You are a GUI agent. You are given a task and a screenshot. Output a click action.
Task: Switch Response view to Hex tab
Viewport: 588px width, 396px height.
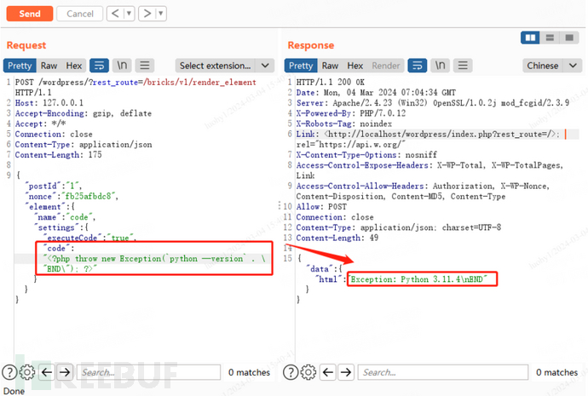coord(355,66)
